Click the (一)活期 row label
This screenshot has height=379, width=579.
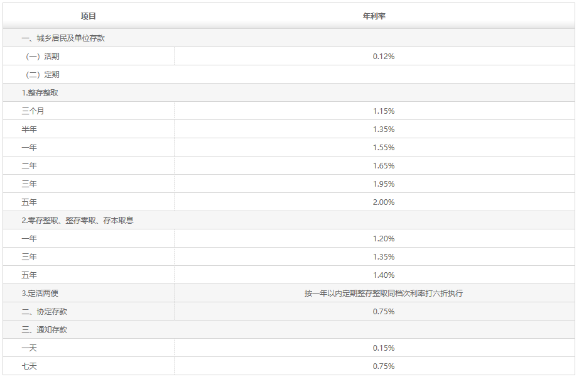[x=43, y=57]
